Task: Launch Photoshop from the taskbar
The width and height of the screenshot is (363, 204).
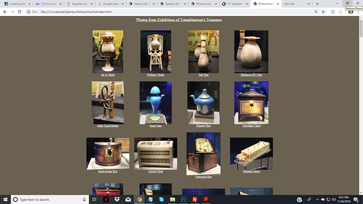Action: 184,199
